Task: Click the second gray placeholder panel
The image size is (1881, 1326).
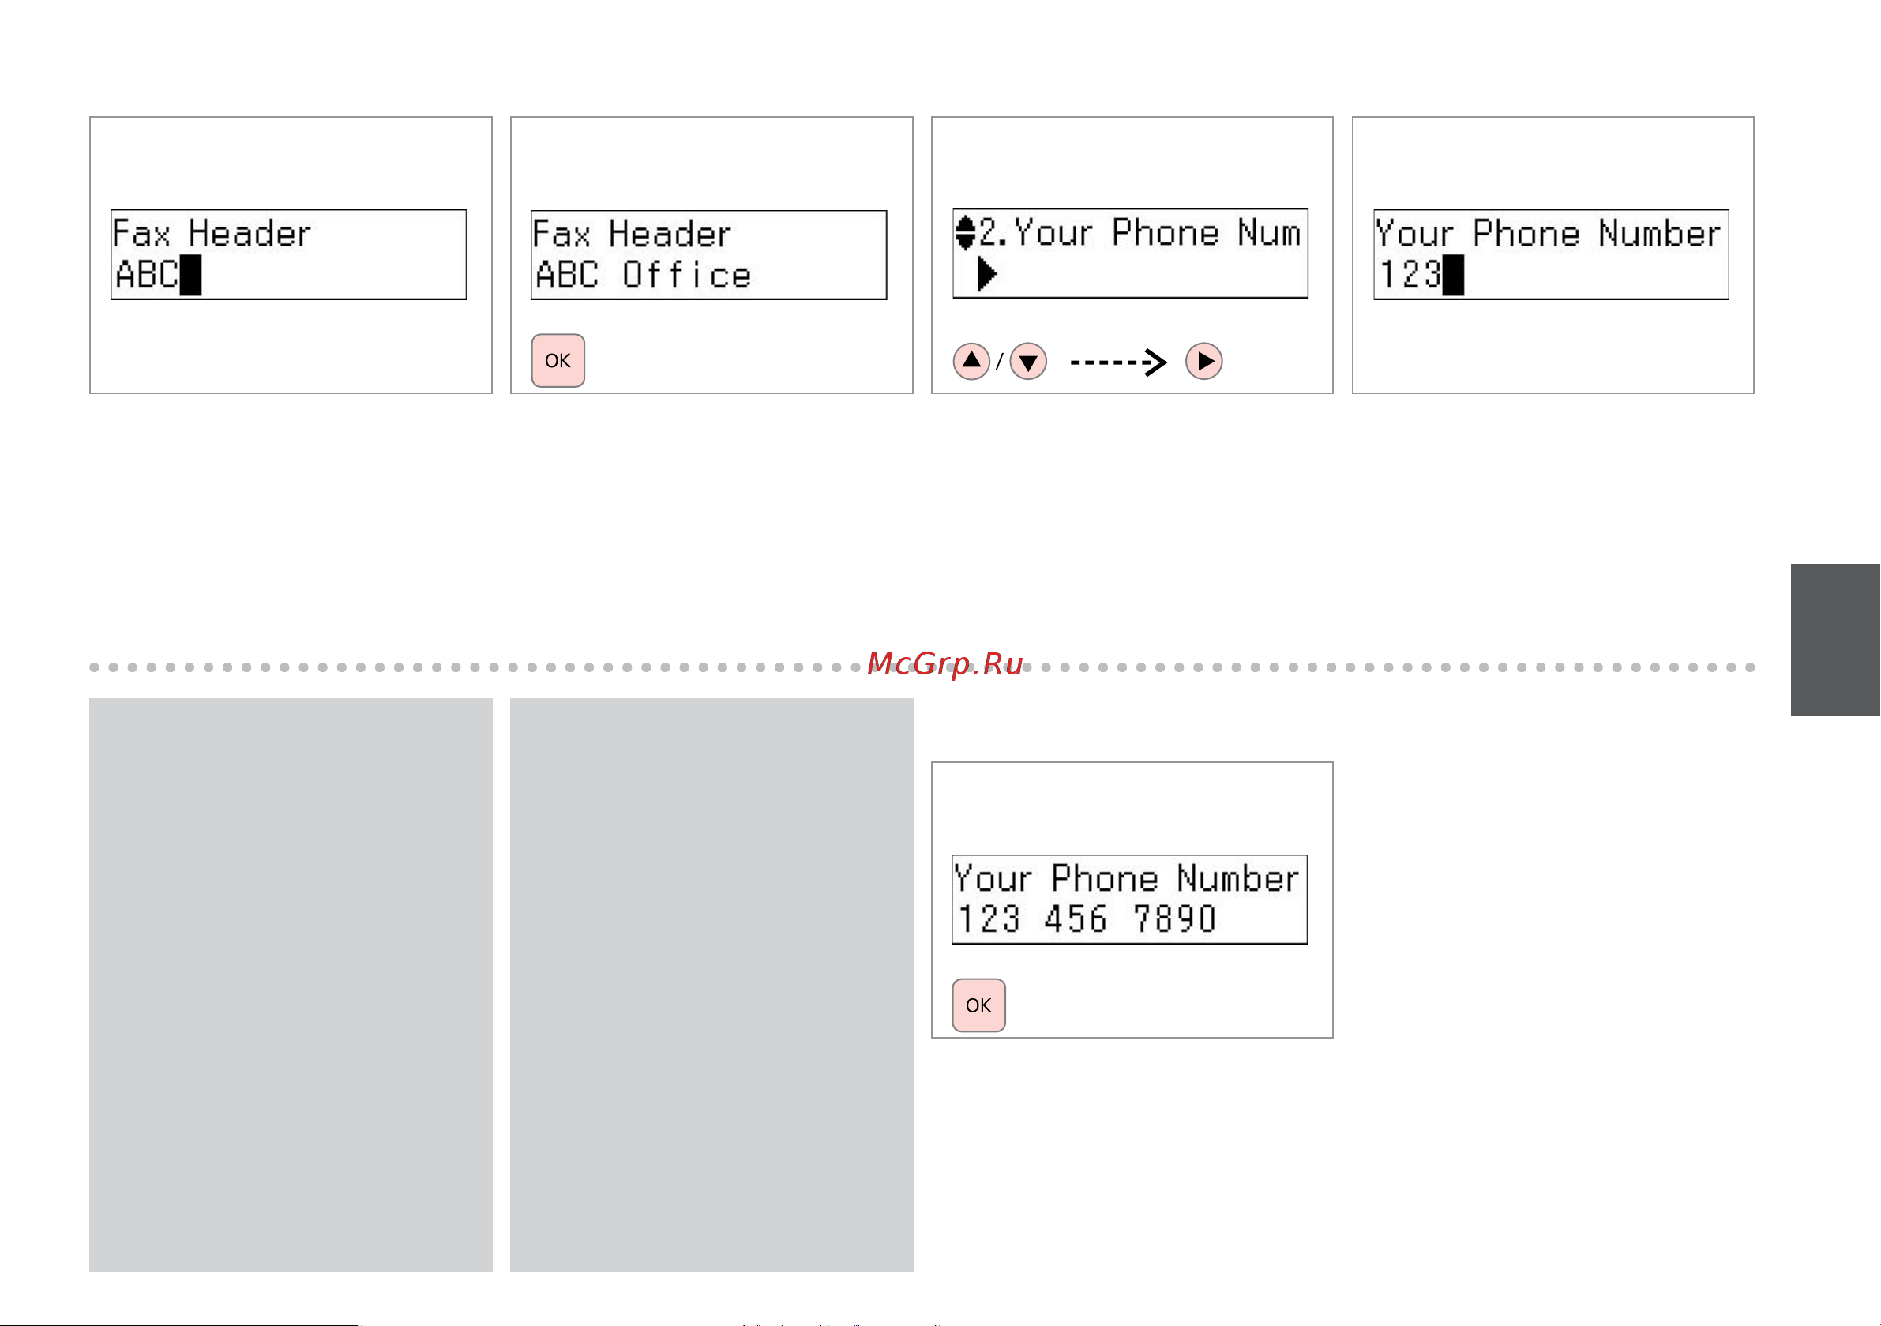Action: point(712,985)
